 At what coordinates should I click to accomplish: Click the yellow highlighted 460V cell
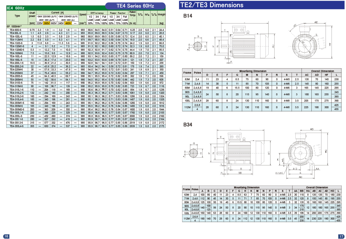[68, 23]
